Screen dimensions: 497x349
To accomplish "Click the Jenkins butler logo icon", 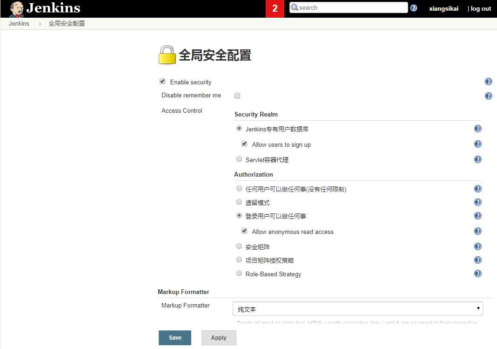I will (16, 9).
